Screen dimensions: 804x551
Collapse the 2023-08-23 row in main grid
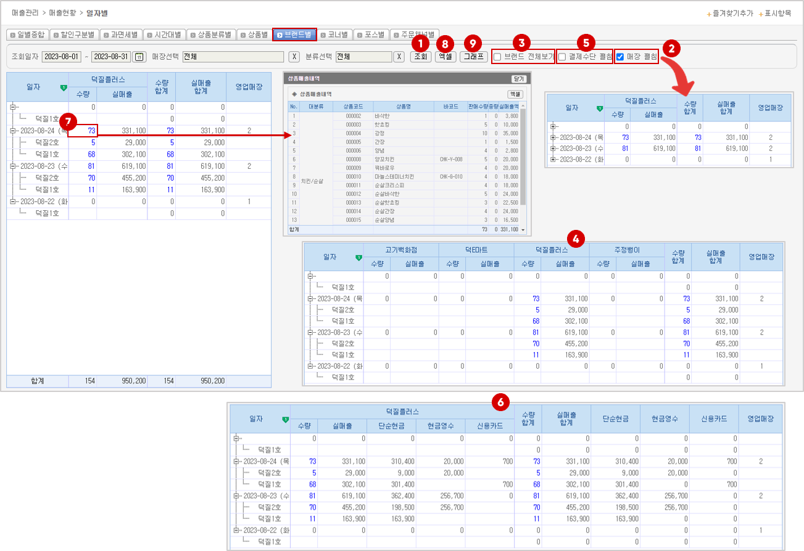(12, 166)
